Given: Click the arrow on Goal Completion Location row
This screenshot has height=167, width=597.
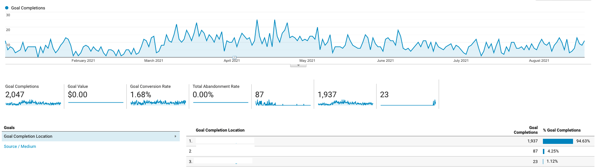Looking at the screenshot, I should click(175, 136).
